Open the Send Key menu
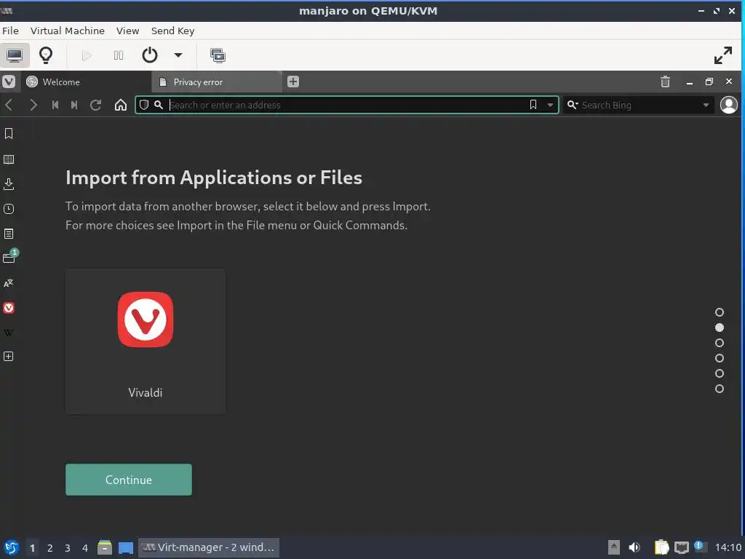 173,31
